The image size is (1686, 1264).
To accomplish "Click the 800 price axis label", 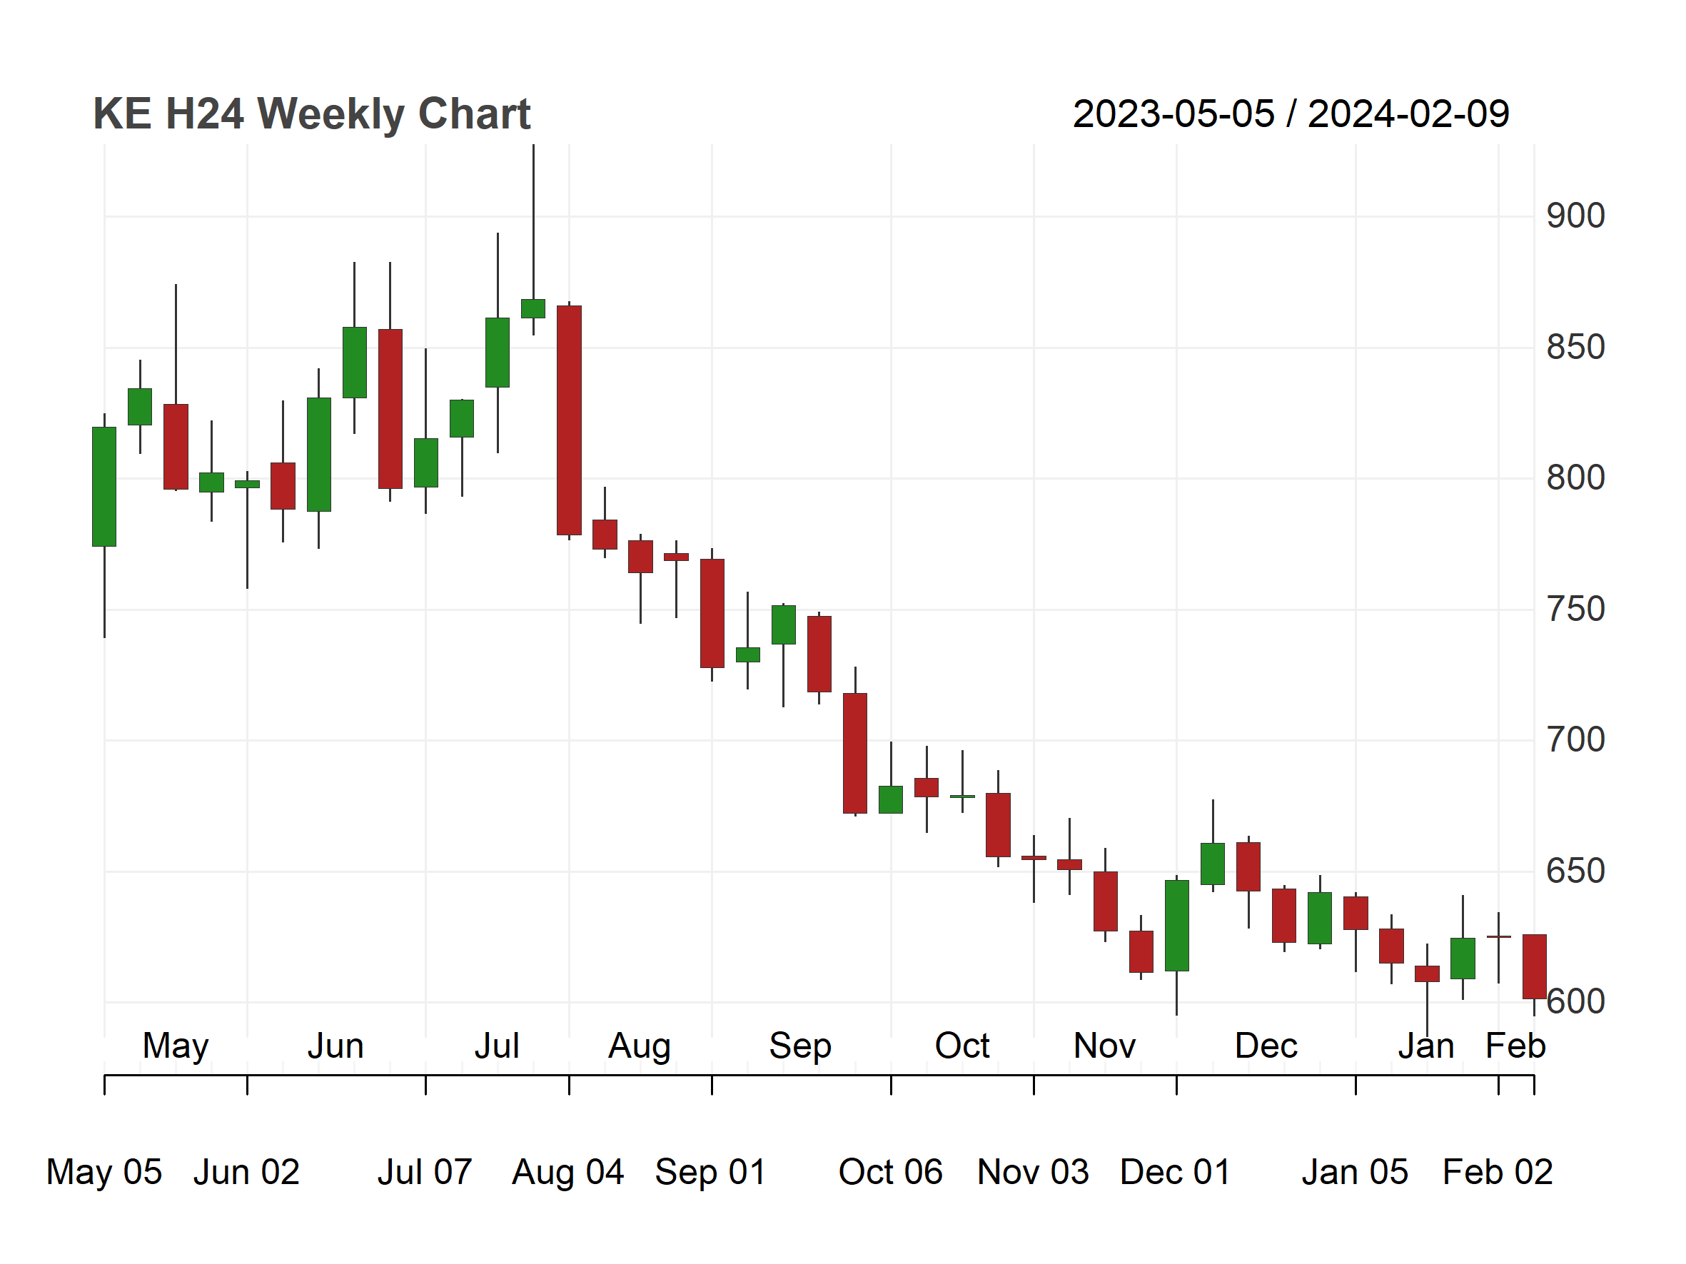I will (1575, 478).
